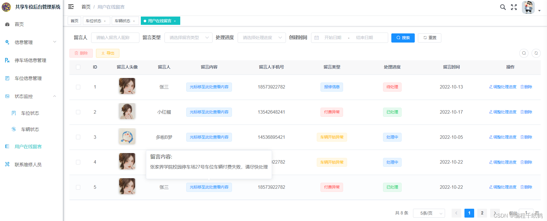Open the 5条/页 page size dropdown
Screen dimensions: 547x221
[429, 213]
